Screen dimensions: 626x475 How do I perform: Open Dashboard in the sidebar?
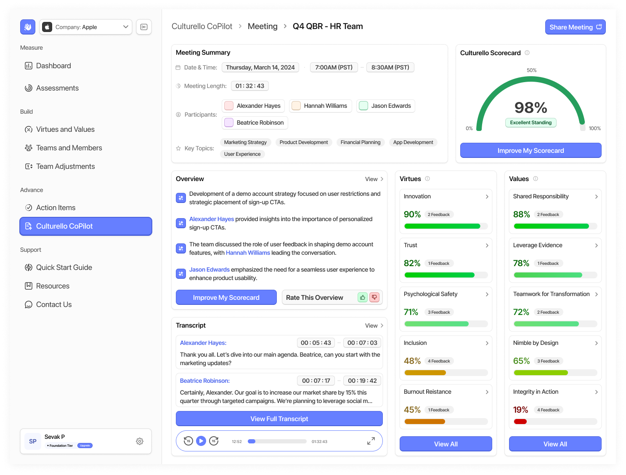[x=53, y=66]
